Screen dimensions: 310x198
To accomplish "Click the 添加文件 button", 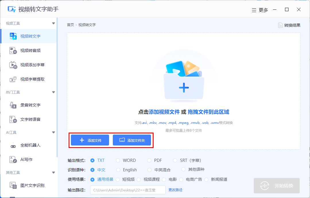I will pyautogui.click(x=90, y=140).
